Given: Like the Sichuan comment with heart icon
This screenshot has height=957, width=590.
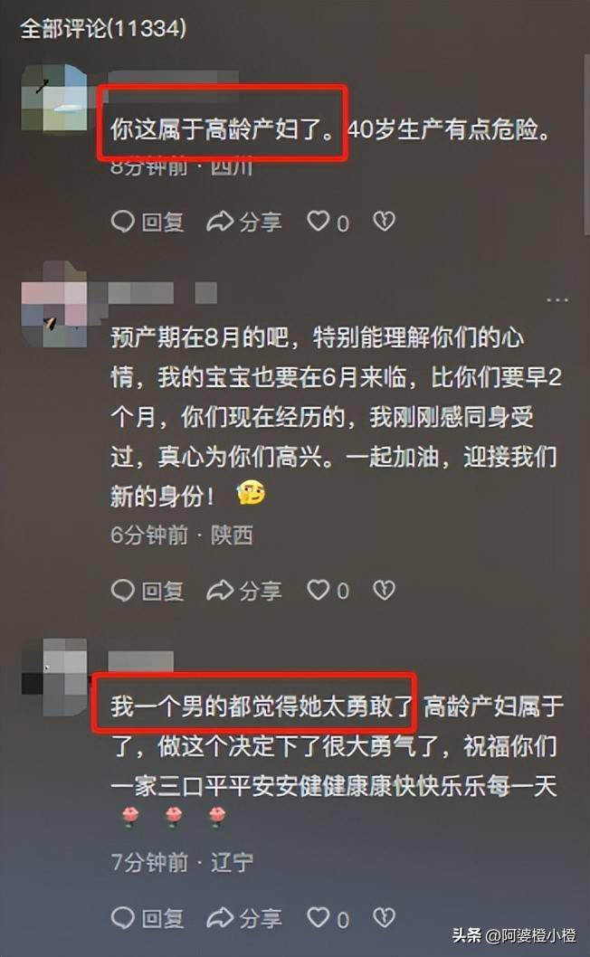Looking at the screenshot, I should [x=319, y=221].
